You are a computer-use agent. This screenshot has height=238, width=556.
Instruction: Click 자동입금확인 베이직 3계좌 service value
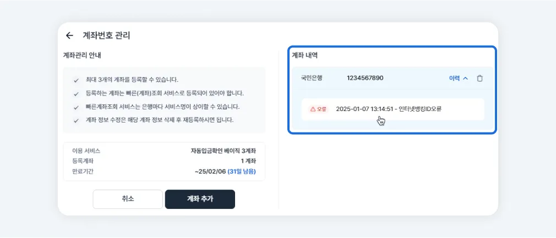[x=220, y=151]
